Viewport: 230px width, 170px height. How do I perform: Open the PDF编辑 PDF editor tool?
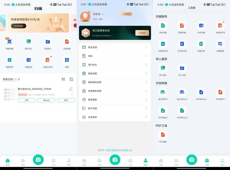pyautogui.click(x=163, y=135)
